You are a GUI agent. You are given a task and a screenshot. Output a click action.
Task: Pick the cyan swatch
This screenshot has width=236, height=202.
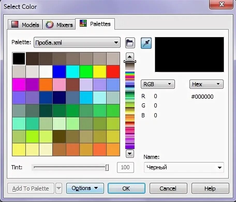(x=72, y=72)
